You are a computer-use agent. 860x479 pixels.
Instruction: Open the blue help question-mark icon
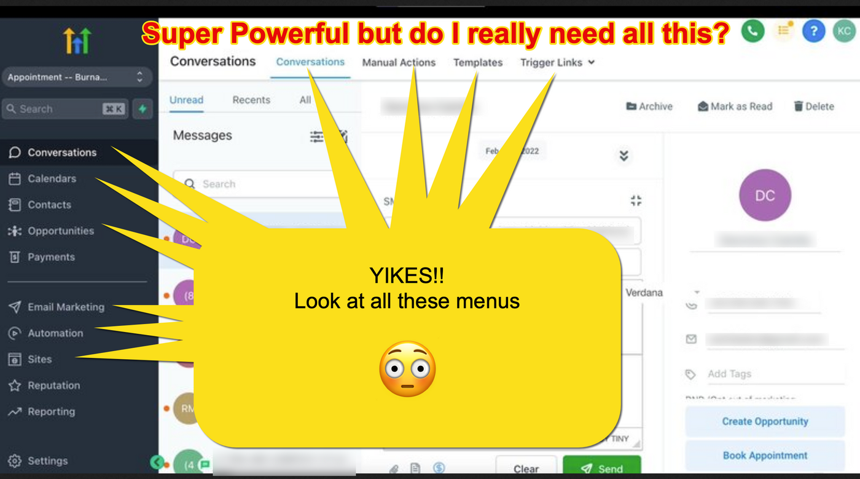pos(813,31)
